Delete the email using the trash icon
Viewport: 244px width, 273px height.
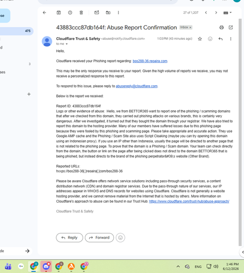pos(81,13)
